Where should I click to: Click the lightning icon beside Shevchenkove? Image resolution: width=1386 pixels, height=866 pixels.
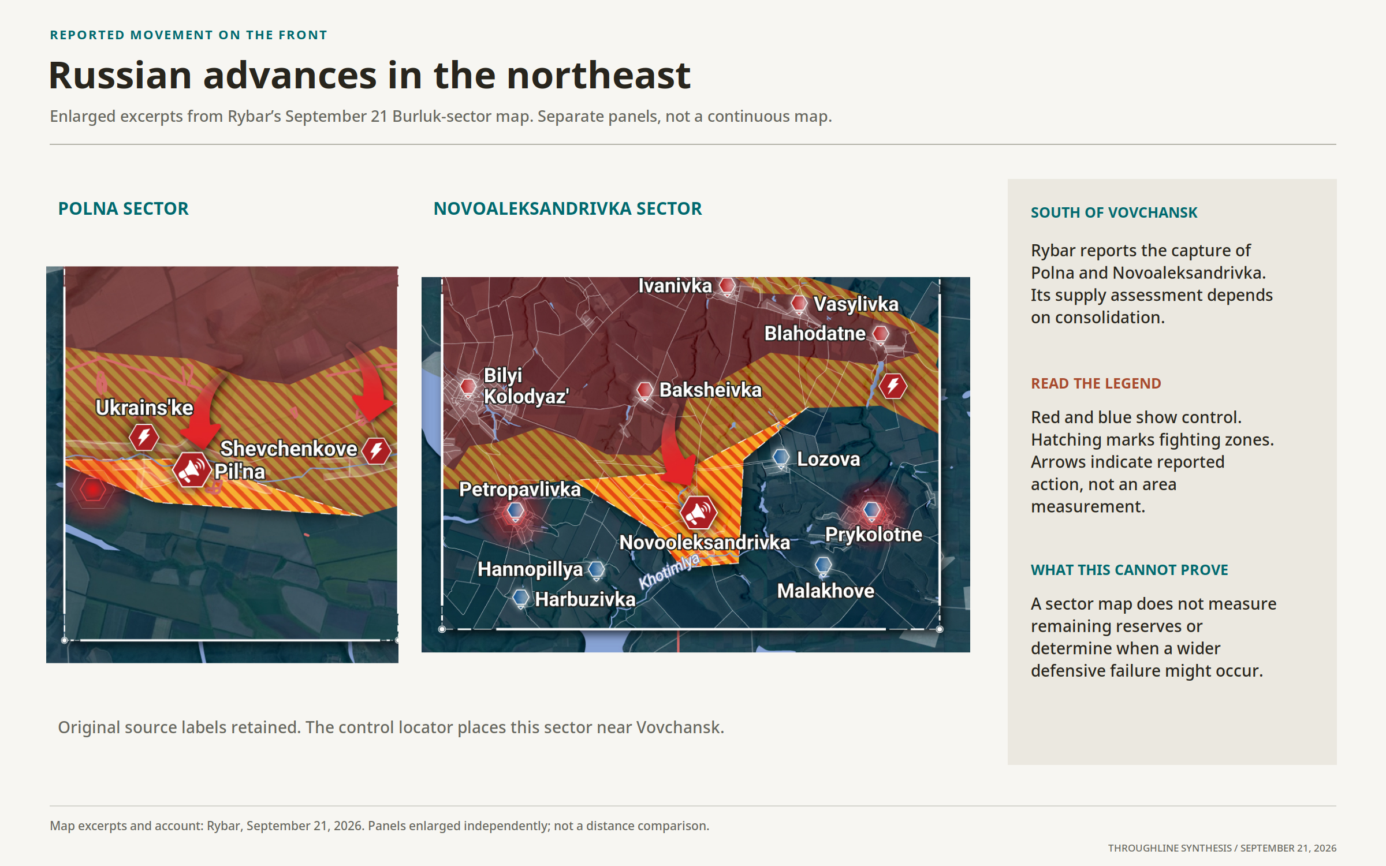coord(377,450)
